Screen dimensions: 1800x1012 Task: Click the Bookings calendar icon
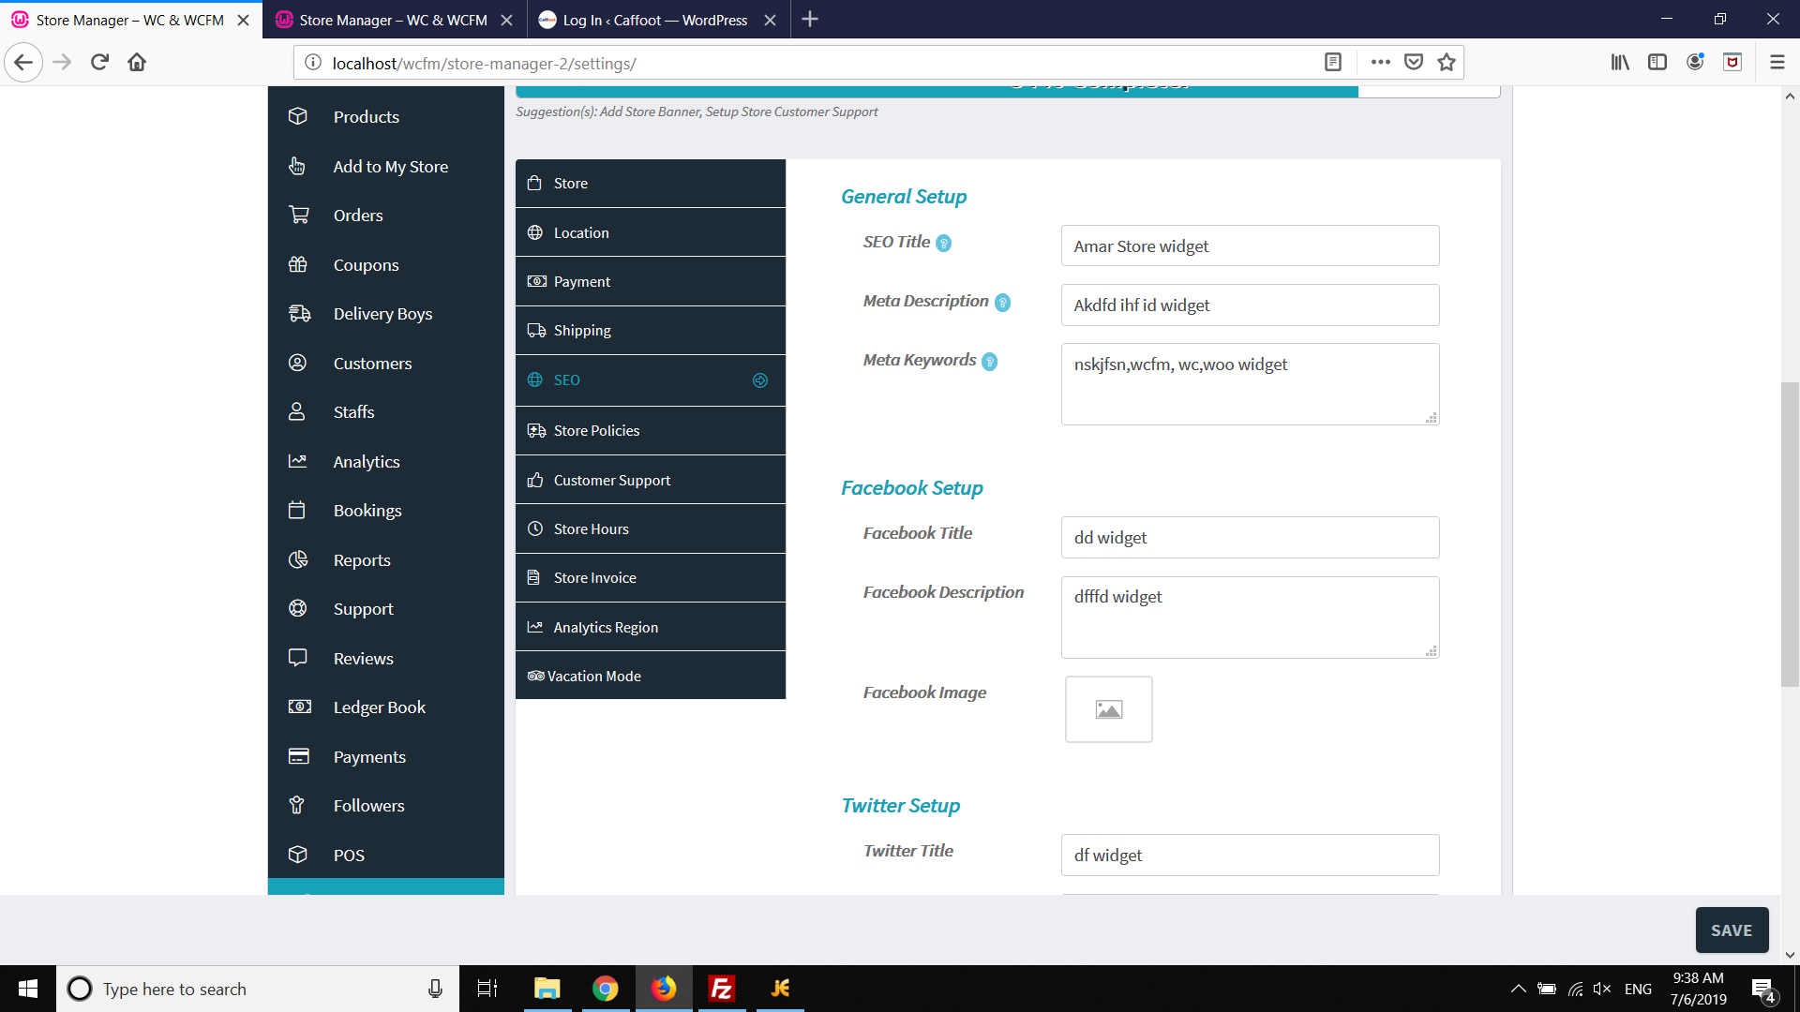point(297,510)
